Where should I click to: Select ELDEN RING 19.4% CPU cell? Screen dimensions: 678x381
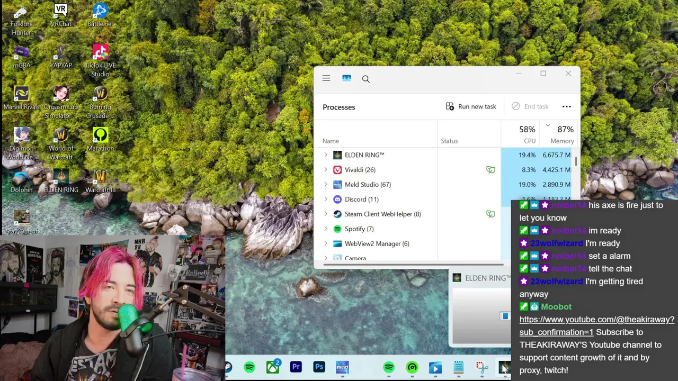pyautogui.click(x=520, y=155)
